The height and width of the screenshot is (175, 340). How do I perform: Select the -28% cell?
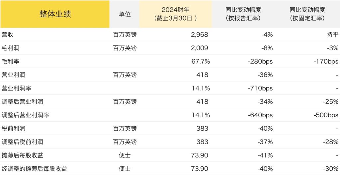point(331,142)
